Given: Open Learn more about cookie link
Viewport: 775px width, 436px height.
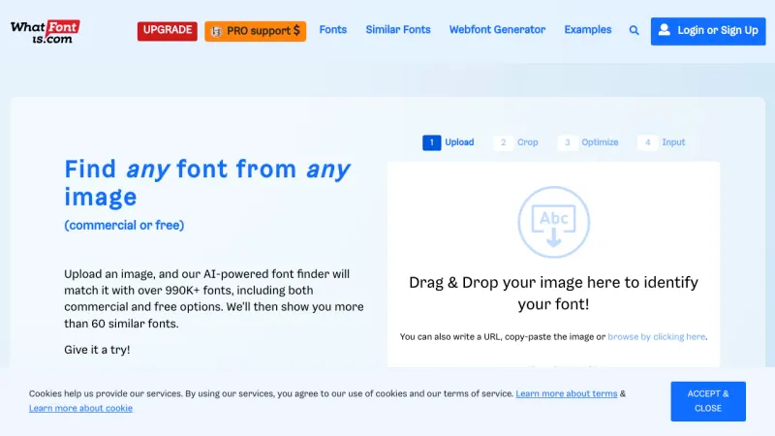Looking at the screenshot, I should [80, 408].
